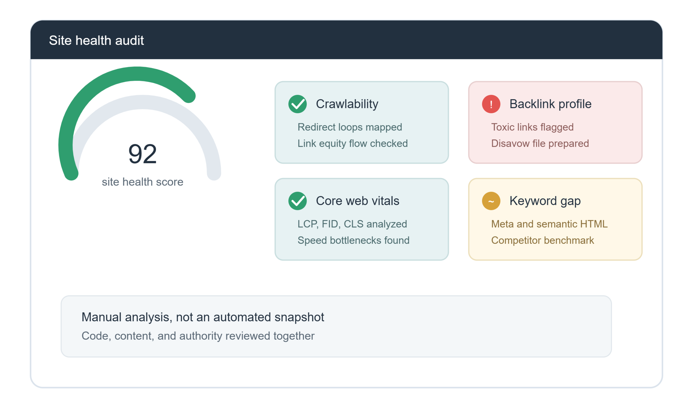Click the 'Link equity flow checked' line
The image size is (693, 408).
pos(352,143)
